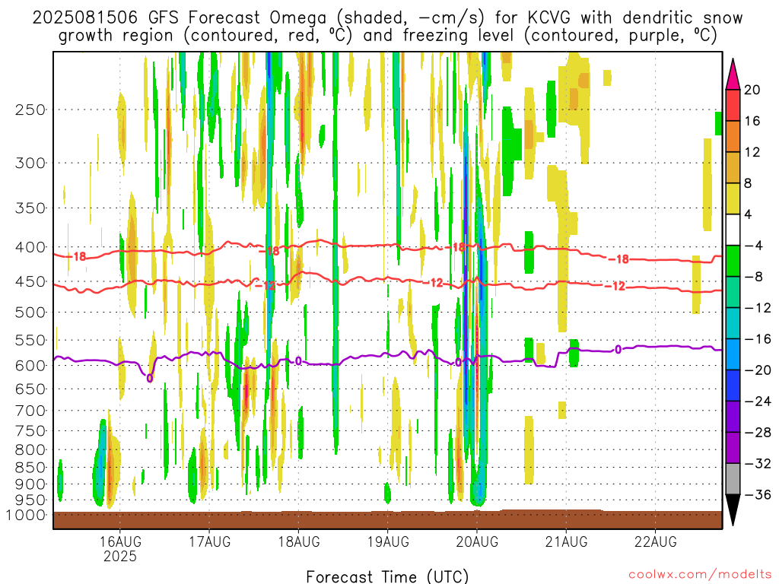Click the 18AUG date label
779x584 pixels.
pos(298,541)
